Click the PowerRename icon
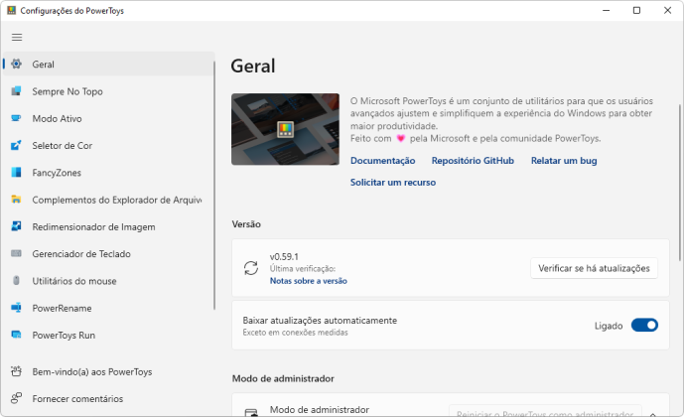The image size is (684, 417). [x=16, y=308]
